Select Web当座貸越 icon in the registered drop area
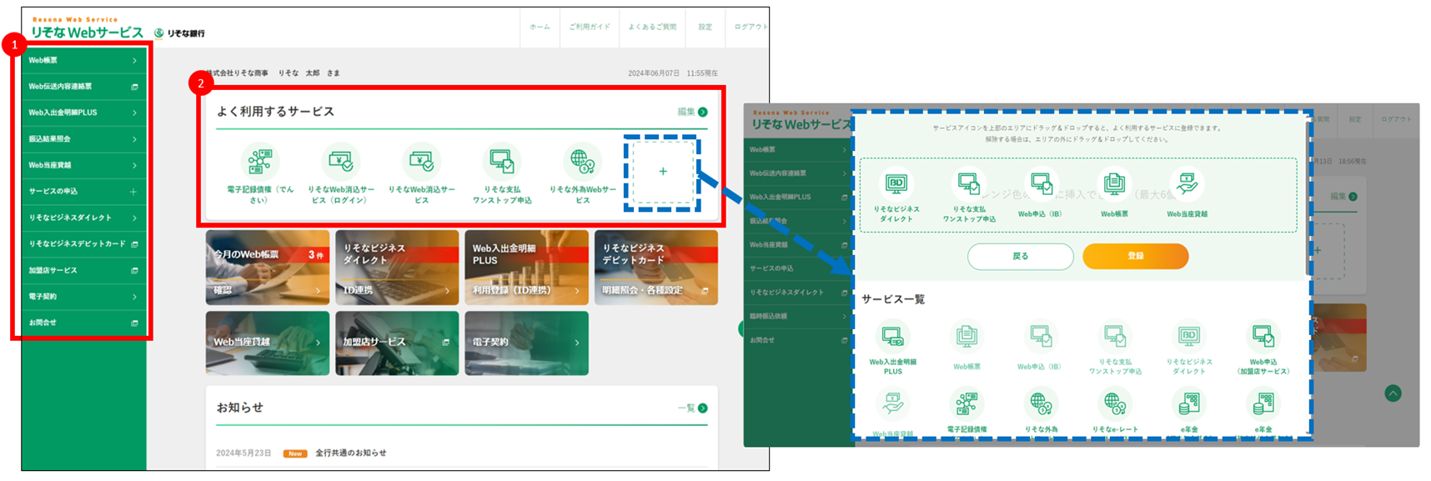This screenshot has height=481, width=1431. tap(1187, 183)
